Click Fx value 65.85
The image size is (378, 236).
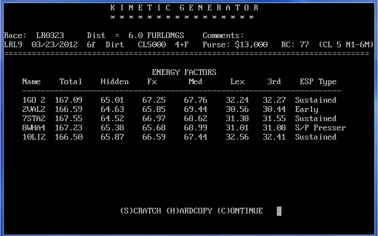[154, 109]
